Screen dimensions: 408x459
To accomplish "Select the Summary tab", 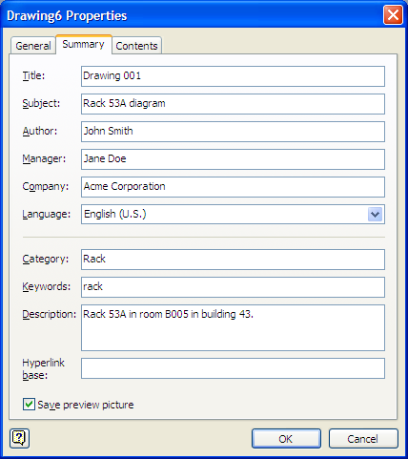I will (84, 44).
